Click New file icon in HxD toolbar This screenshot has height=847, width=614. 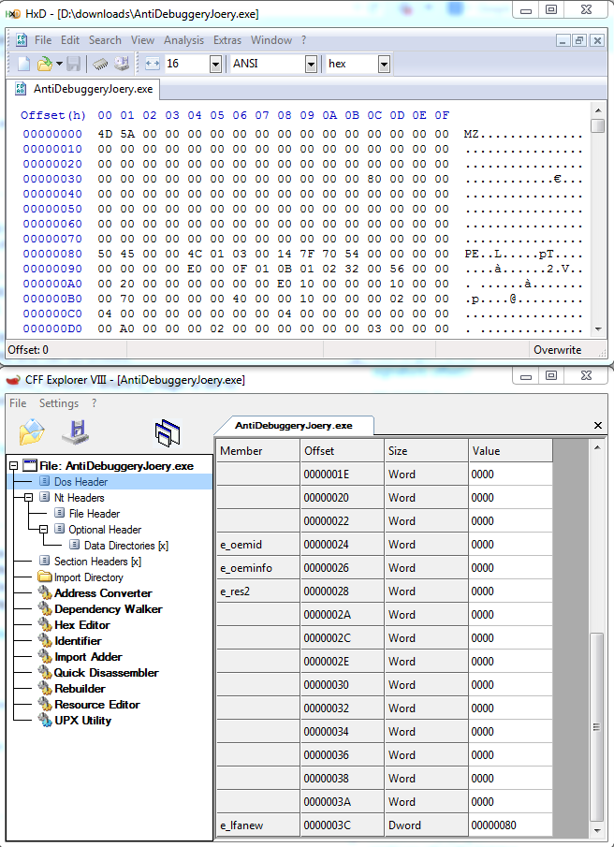(23, 64)
